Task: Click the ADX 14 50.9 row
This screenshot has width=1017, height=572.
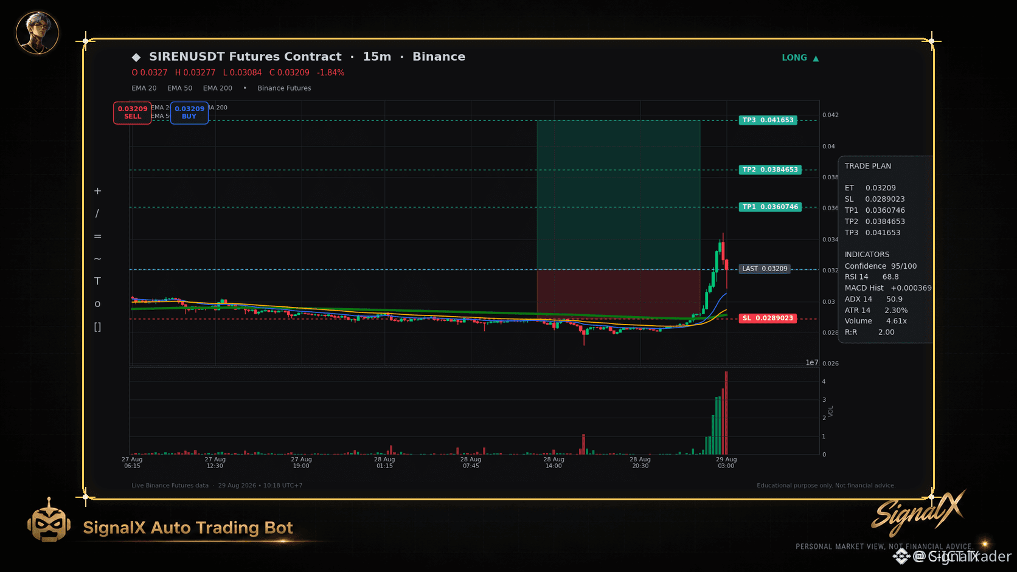Action: 873,299
